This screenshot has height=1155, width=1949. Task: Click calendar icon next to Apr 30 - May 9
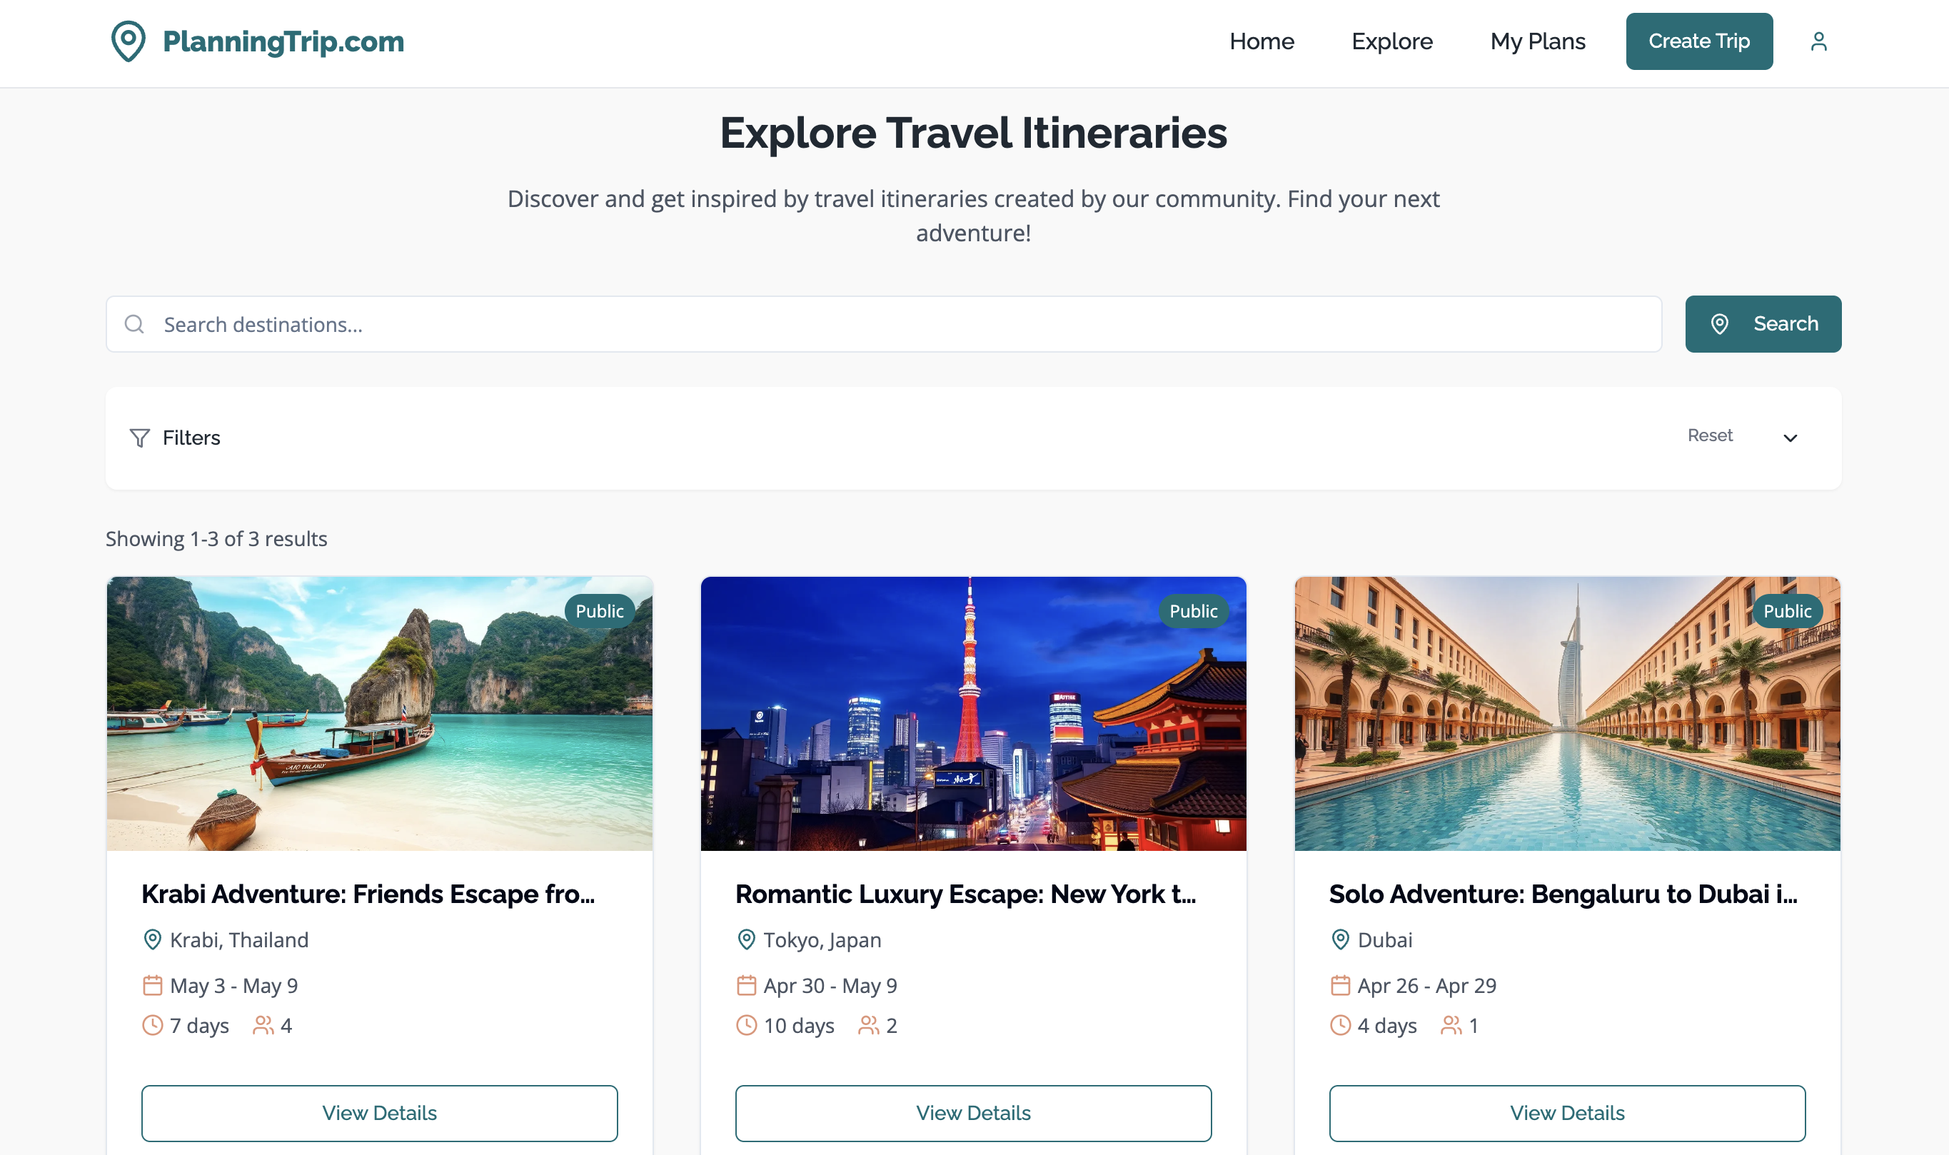747,985
